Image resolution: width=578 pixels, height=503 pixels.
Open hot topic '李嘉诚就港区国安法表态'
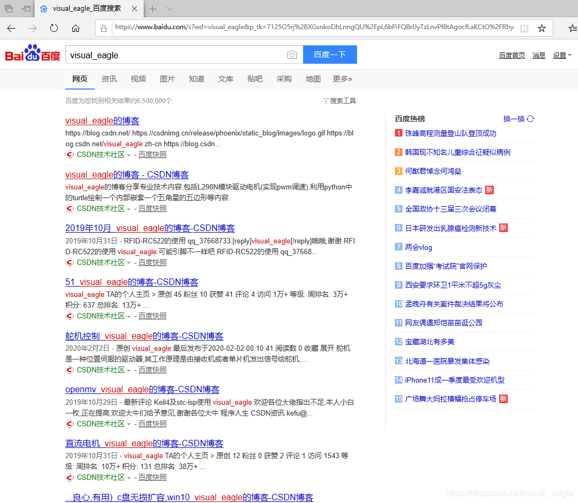point(443,190)
